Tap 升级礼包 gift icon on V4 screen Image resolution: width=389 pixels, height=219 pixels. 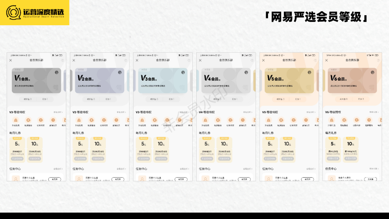pyautogui.click(x=205, y=120)
